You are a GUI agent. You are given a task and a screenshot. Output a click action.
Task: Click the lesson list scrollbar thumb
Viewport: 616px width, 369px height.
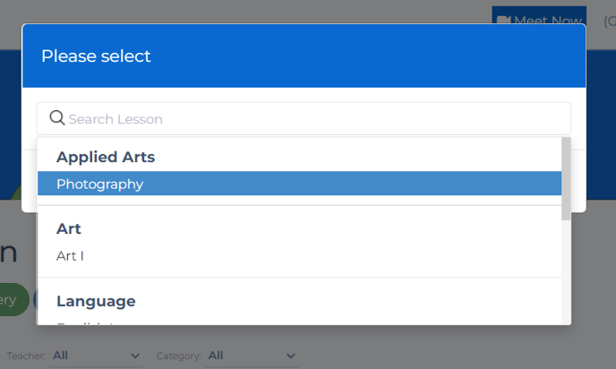click(566, 178)
